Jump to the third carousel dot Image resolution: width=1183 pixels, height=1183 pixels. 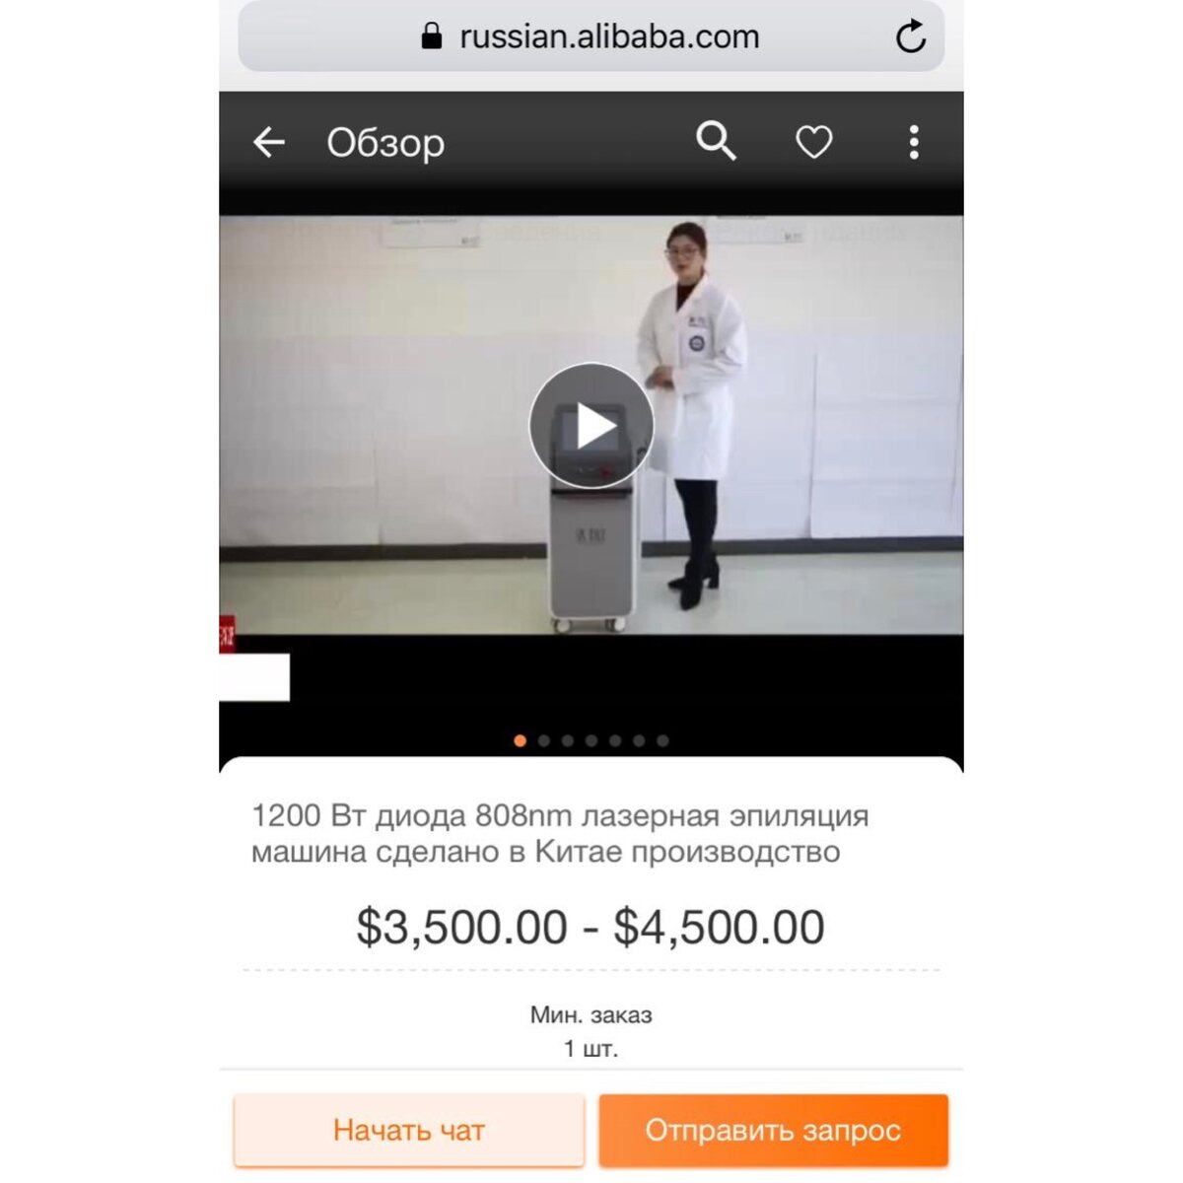tap(568, 740)
